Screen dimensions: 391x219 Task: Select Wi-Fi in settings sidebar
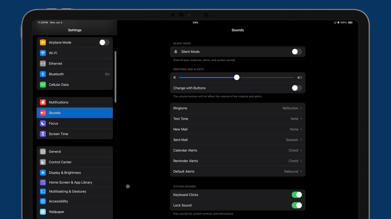75,53
